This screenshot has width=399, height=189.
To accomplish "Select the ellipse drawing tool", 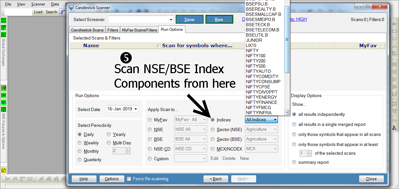I will point(394,39).
